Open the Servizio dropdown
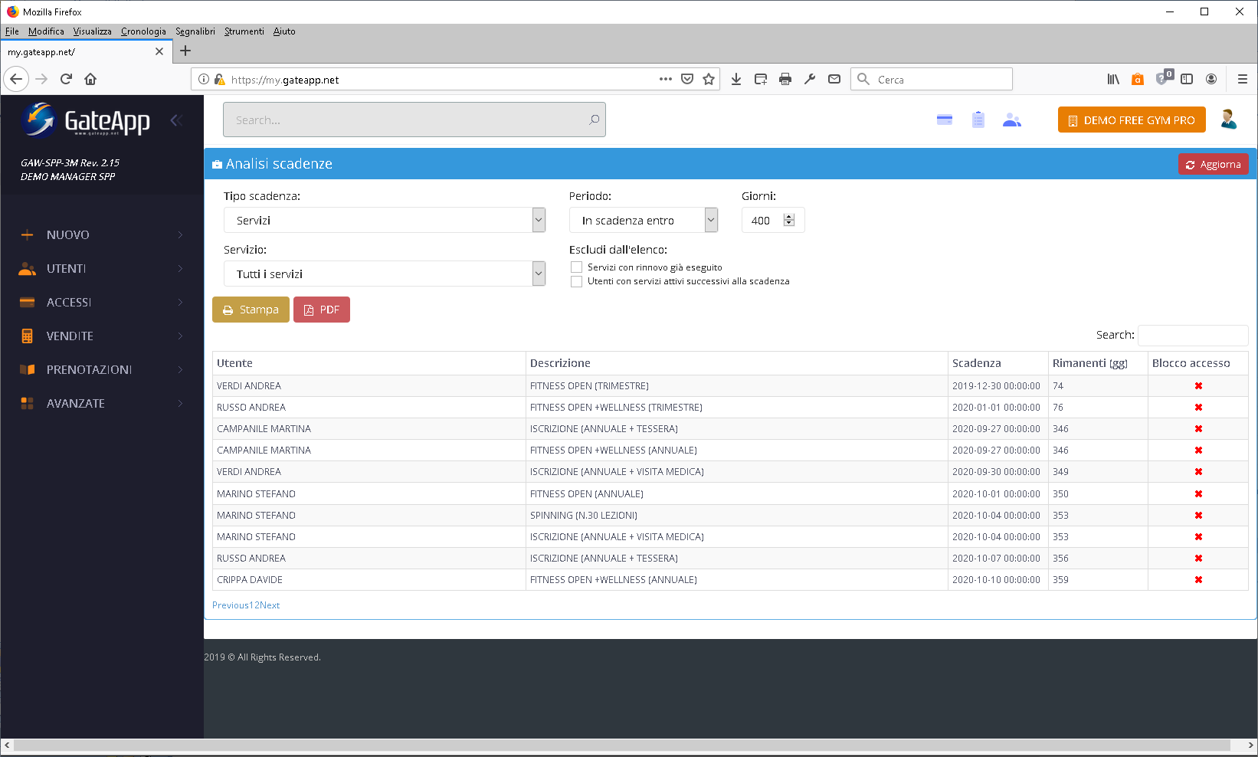The height and width of the screenshot is (757, 1258). [385, 274]
